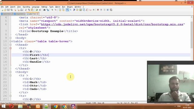Screen dimensions: 194x109
Task: Switch to the table2.html tab
Action: point(7,14)
